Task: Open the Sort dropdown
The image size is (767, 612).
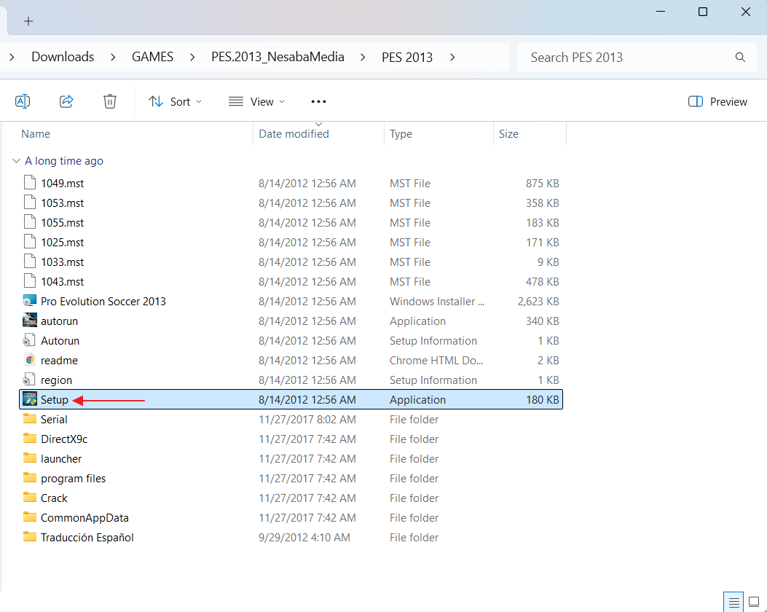Action: coord(175,102)
